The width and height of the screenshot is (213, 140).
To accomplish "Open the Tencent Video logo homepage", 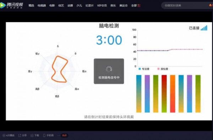I will [12, 5].
